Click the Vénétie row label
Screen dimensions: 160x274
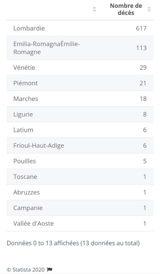pos(24,67)
